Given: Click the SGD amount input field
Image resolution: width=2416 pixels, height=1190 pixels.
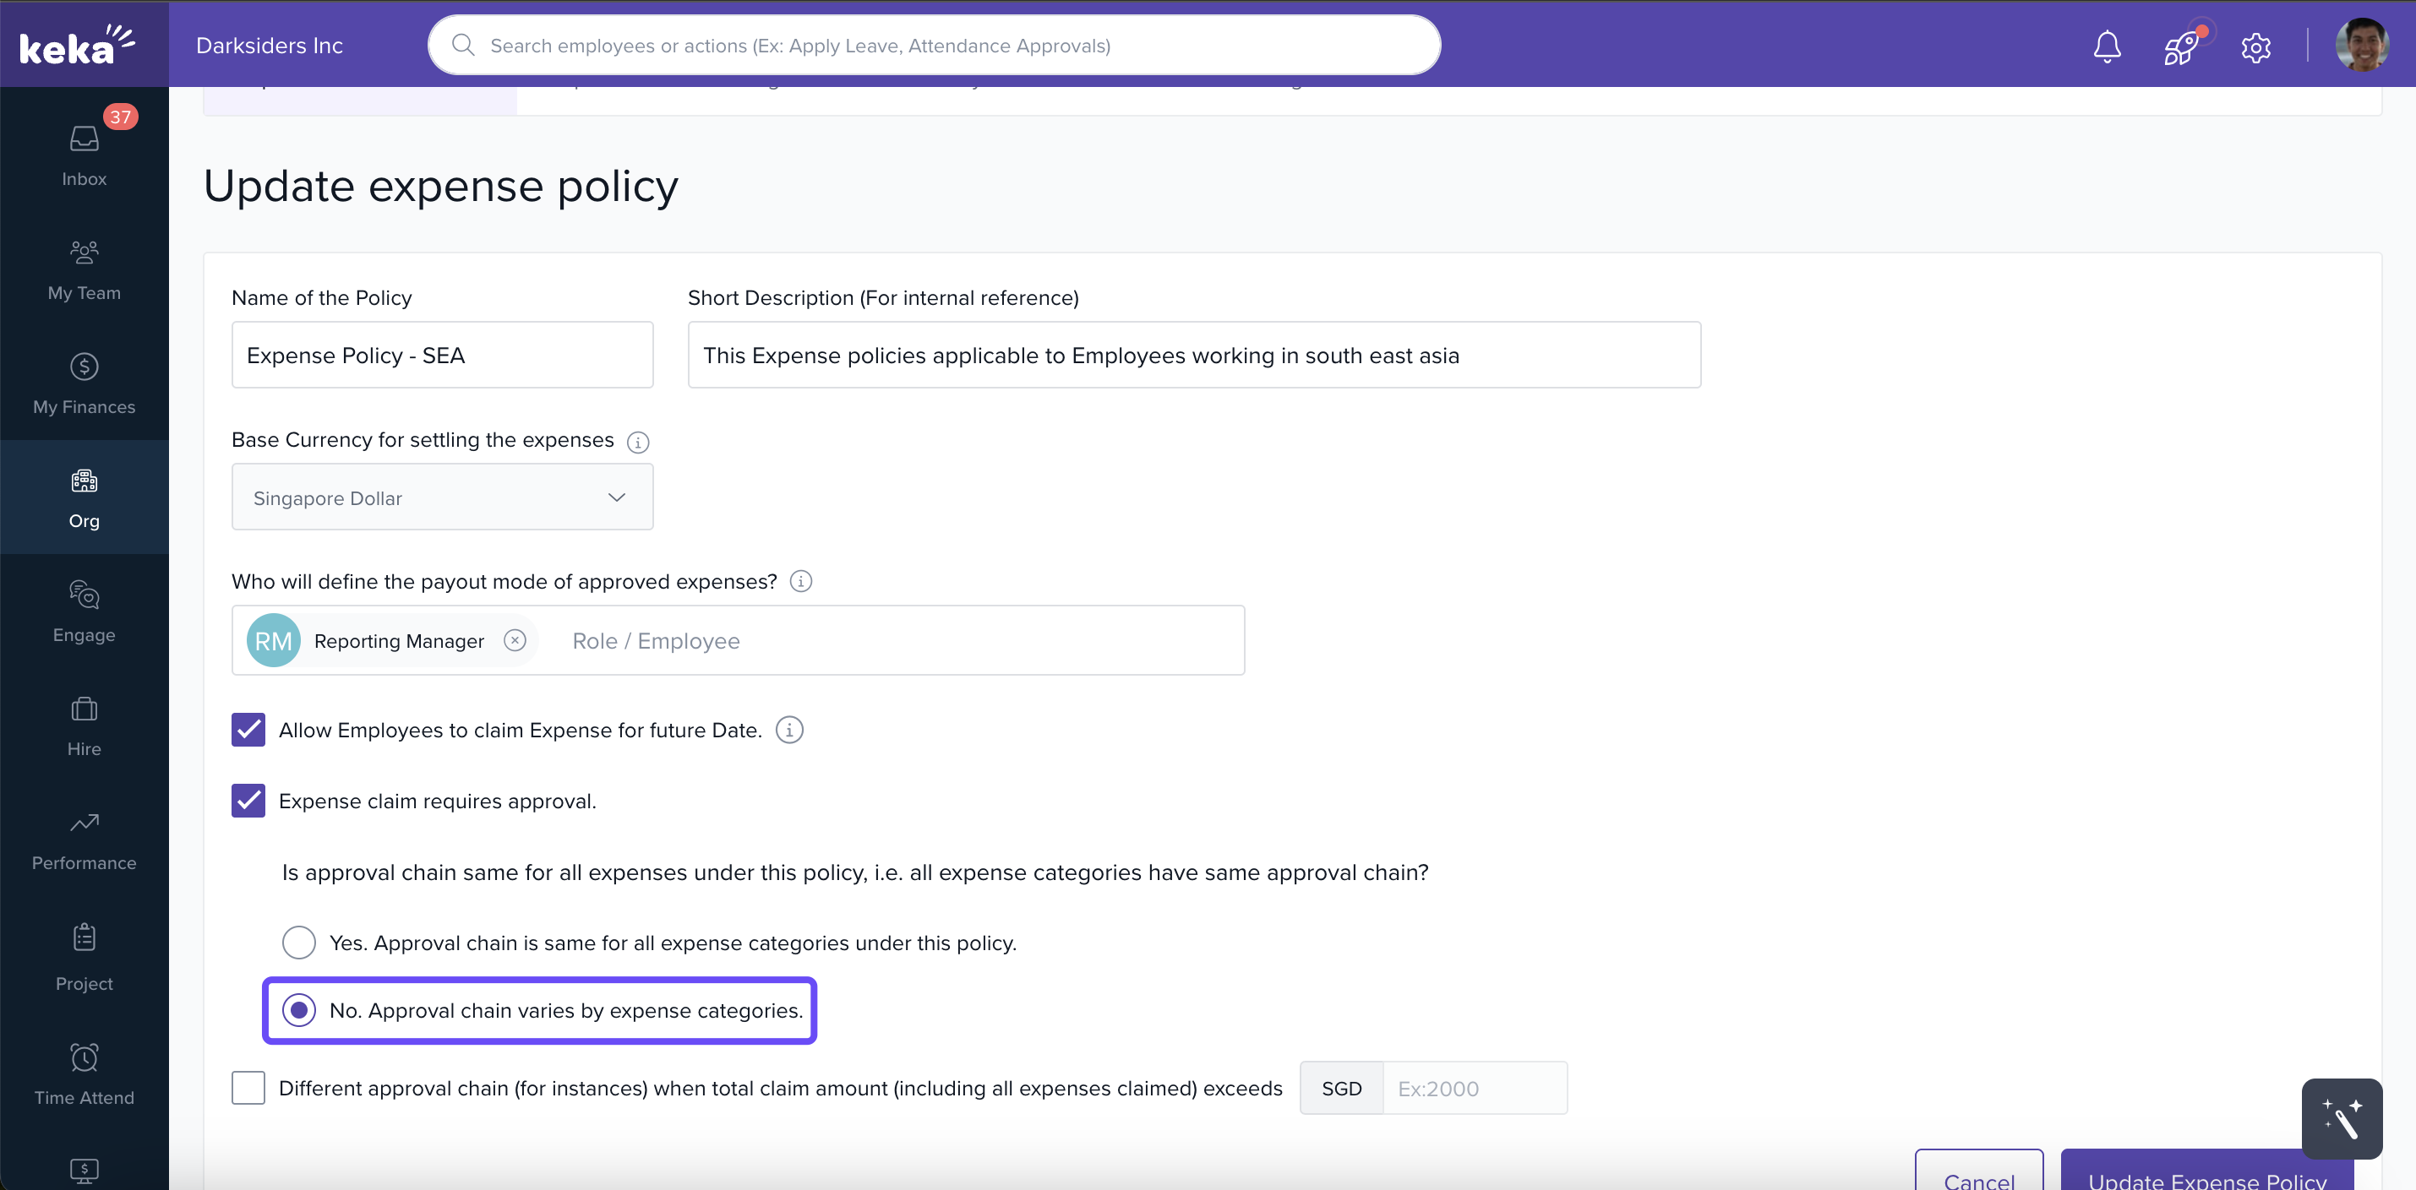Looking at the screenshot, I should pos(1474,1089).
